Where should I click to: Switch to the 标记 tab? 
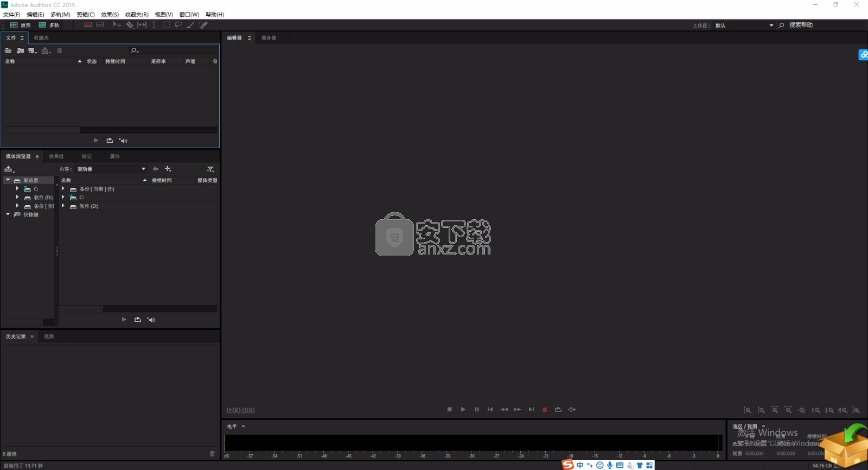(x=87, y=156)
